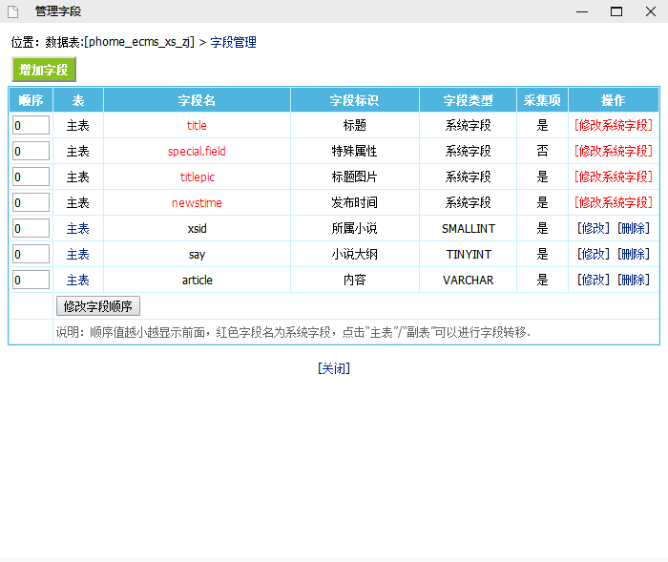
Task: Click the document icon in title bar
Action: coord(13,11)
